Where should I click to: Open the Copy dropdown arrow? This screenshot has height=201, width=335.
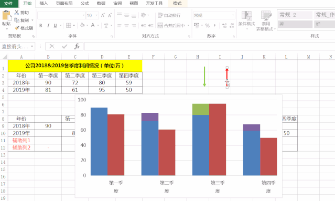pyautogui.click(x=33, y=20)
